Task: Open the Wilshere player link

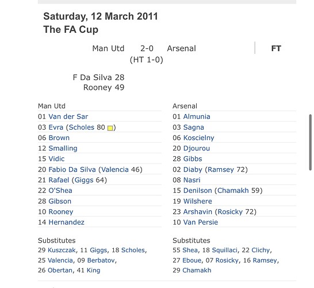Action: click(198, 201)
